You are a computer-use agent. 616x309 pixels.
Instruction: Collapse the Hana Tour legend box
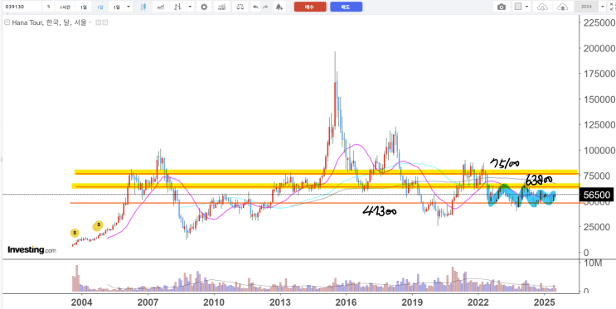coord(7,22)
